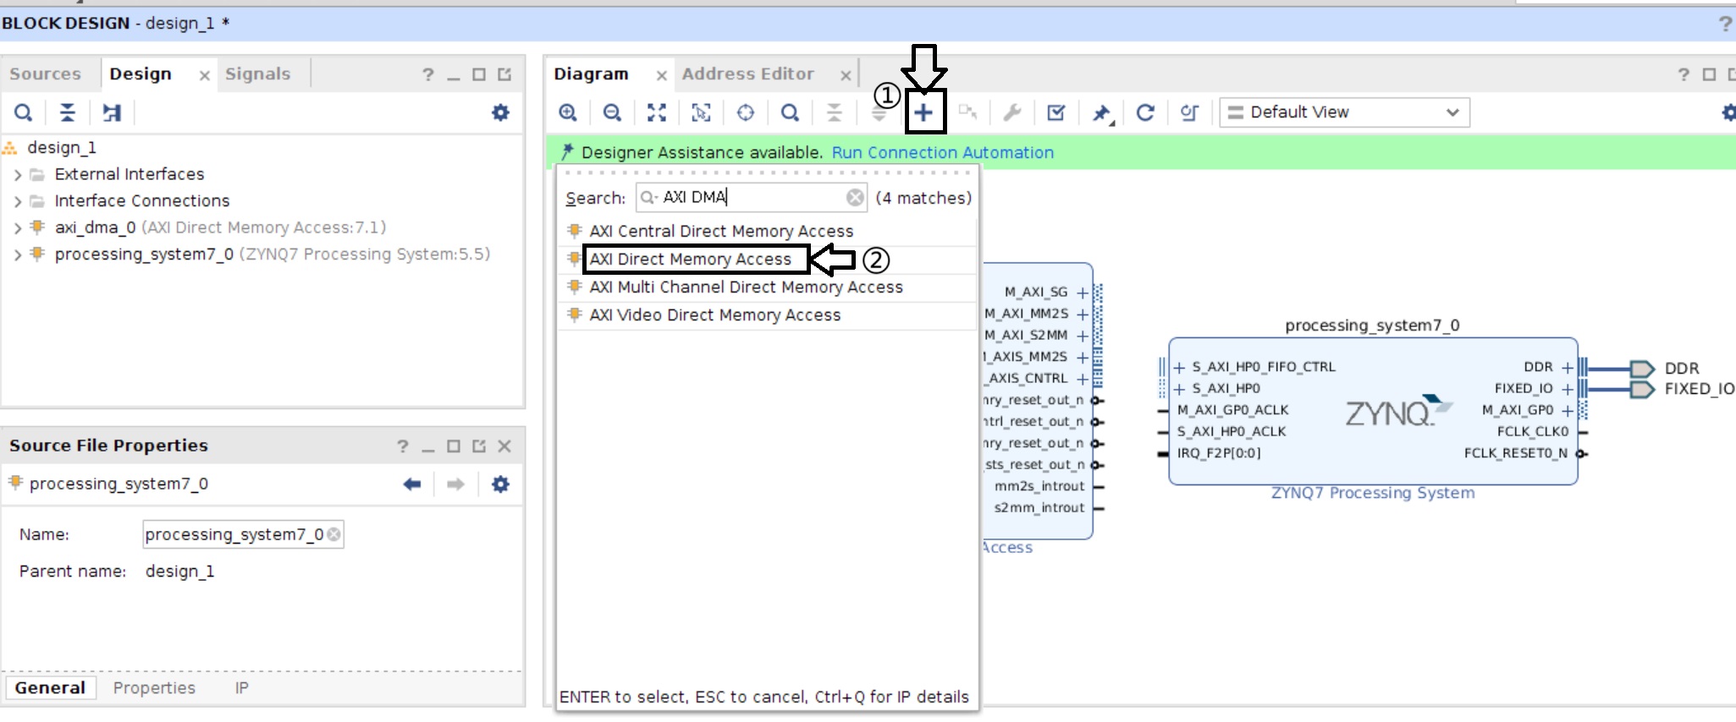Open the Address Editor tab
Image resolution: width=1736 pixels, height=722 pixels.
[x=748, y=74]
